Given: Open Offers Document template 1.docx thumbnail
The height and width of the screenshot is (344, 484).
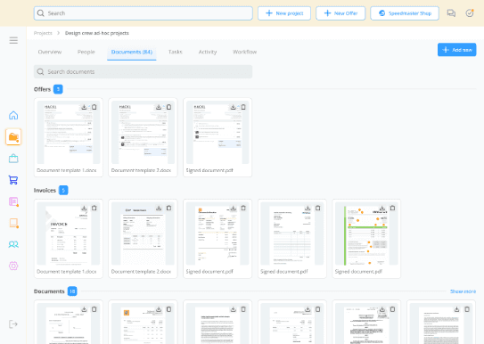Looking at the screenshot, I should [69, 133].
